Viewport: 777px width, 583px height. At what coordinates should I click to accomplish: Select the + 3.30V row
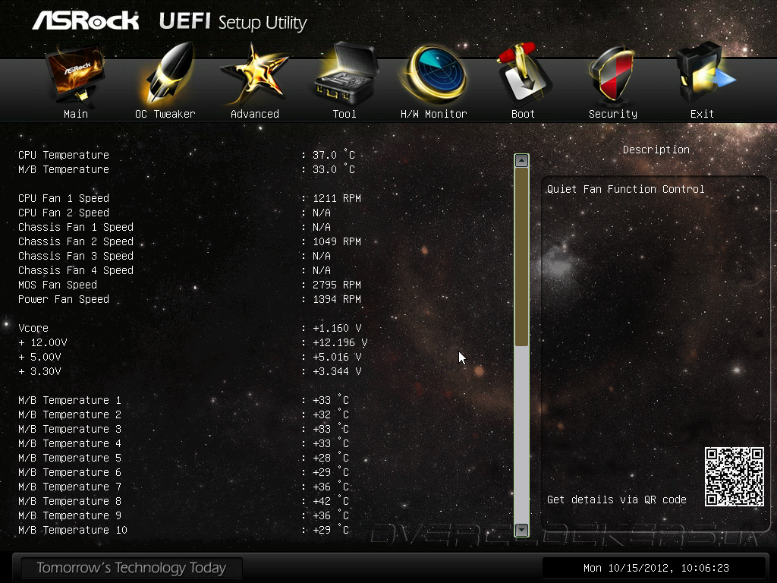coord(190,371)
